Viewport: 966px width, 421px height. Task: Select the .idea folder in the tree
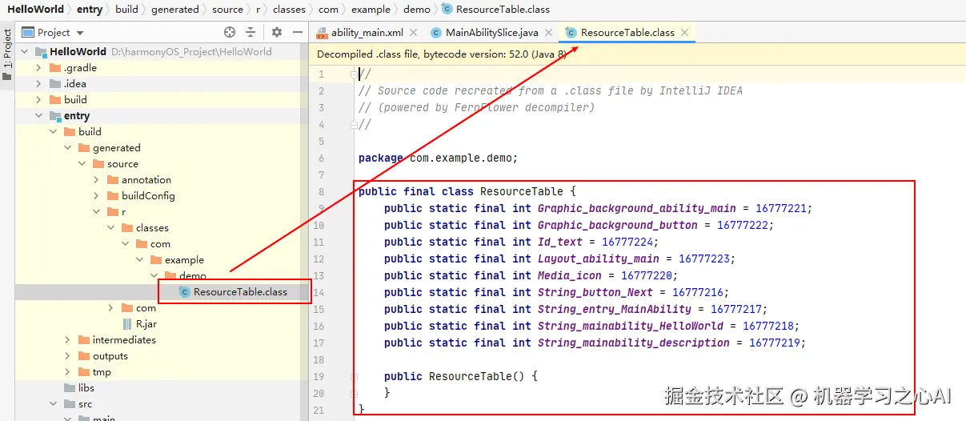click(x=74, y=84)
